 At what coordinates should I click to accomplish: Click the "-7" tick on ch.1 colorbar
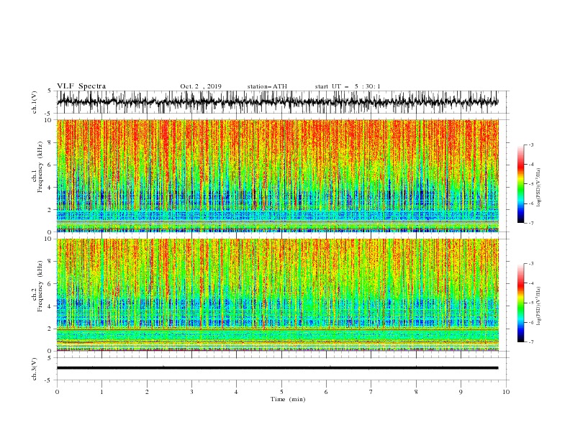point(531,223)
